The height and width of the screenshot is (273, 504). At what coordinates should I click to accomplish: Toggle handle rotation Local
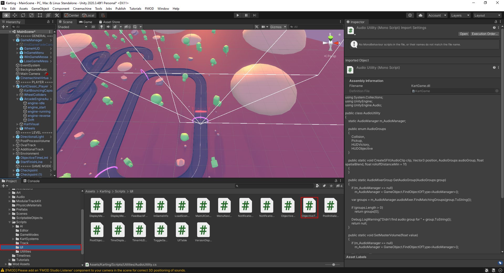click(x=88, y=15)
